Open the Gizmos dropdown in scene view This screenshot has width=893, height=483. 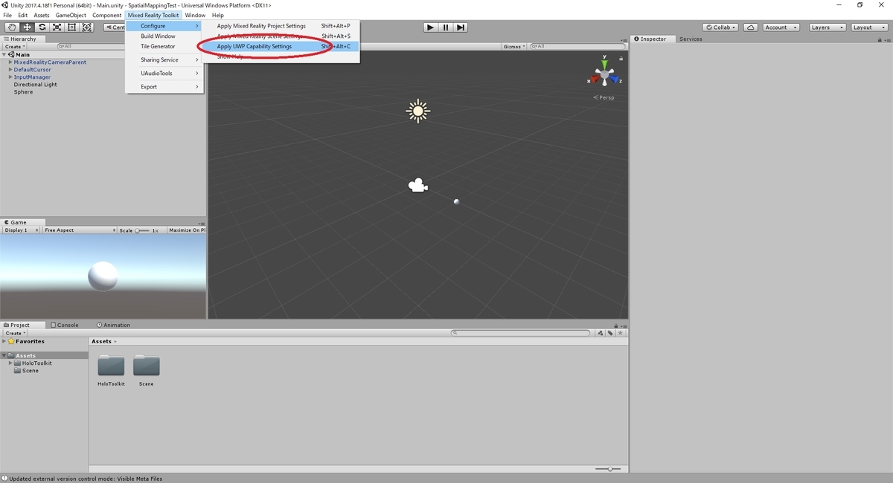point(514,46)
